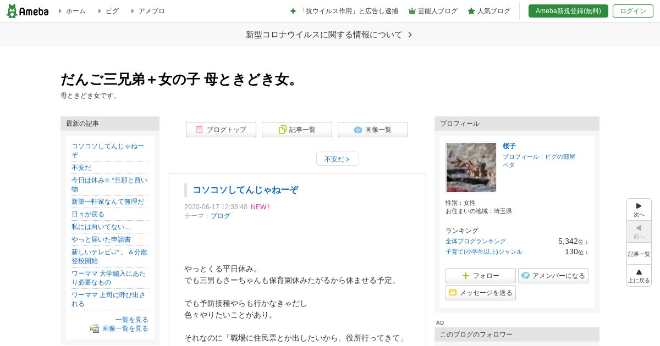Image resolution: width=660 pixels, height=346 pixels.
Task: Open sidebar article やっと届いた申請書
Action: click(x=101, y=239)
